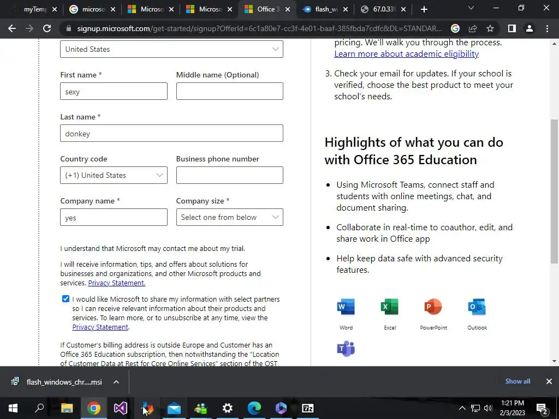Open the share this page icon
Image resolution: width=559 pixels, height=419 pixels.
(473, 28)
